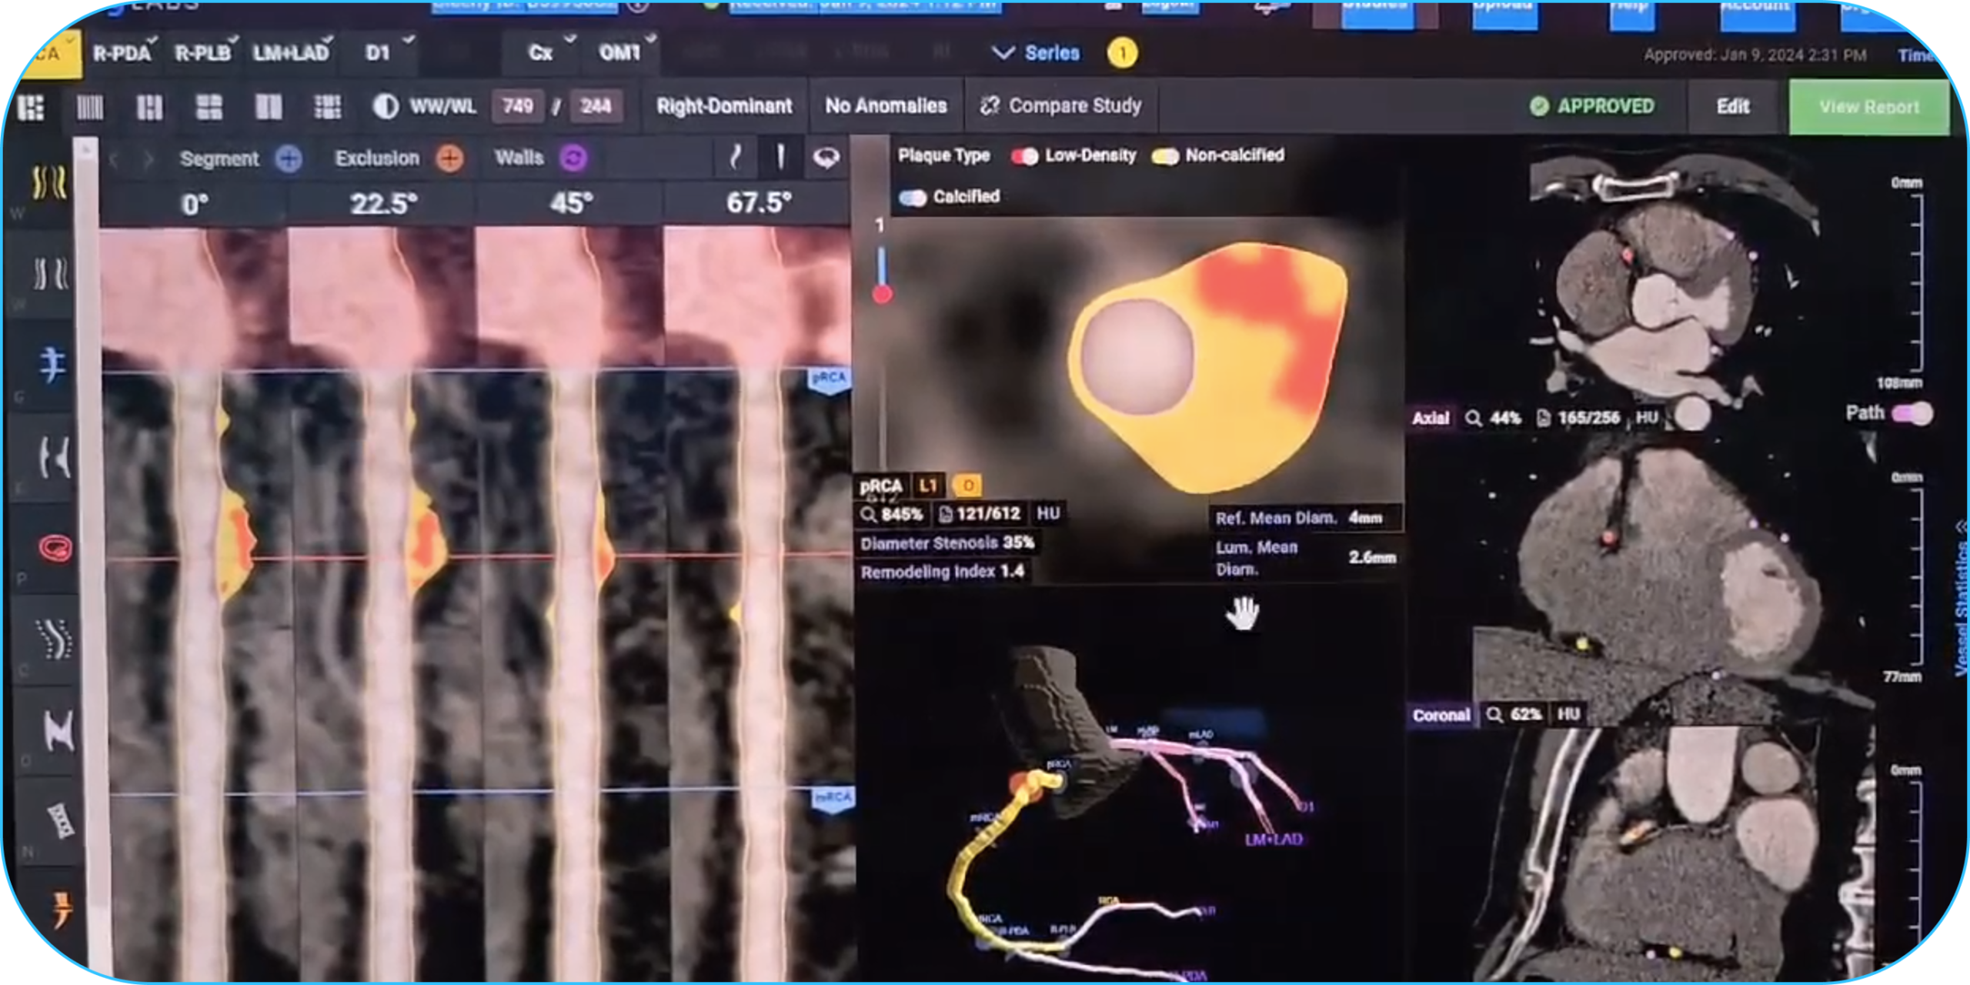Switch to the LM+LAD vessel tab

[x=291, y=53]
